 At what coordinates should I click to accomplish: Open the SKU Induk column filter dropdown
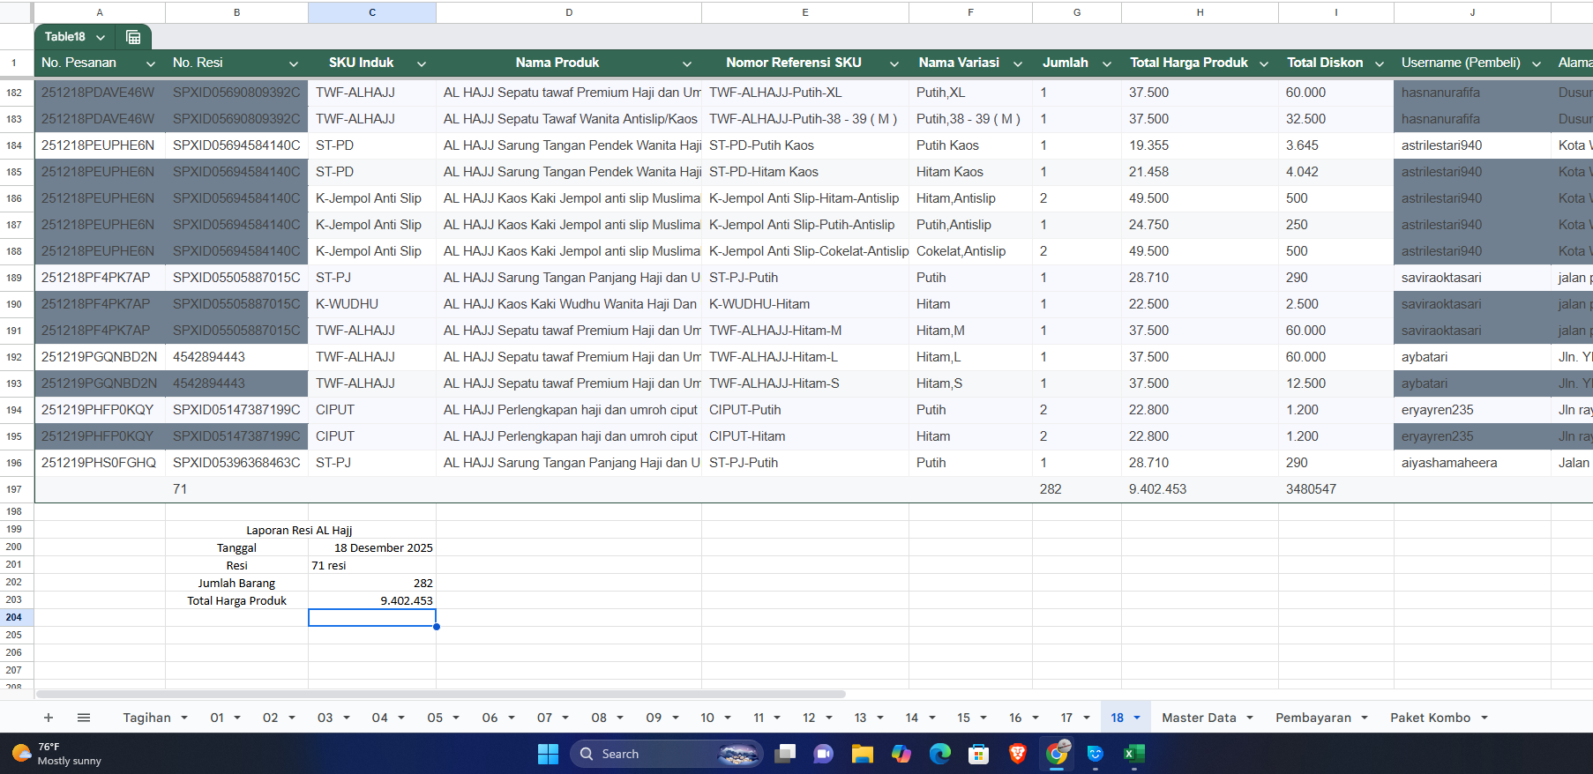(422, 63)
